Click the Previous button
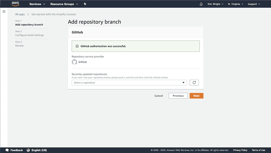271x153 pixels. [178, 96]
